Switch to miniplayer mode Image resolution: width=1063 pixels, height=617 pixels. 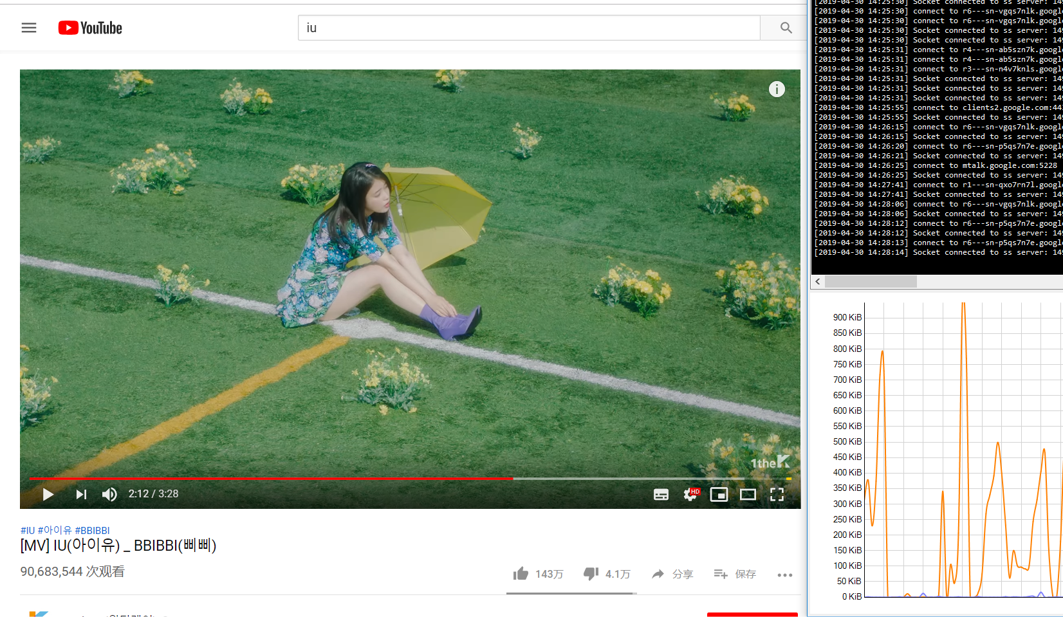click(x=719, y=494)
